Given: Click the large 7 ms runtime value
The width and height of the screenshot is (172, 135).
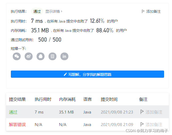Looking at the screenshot, I should point(37,21).
